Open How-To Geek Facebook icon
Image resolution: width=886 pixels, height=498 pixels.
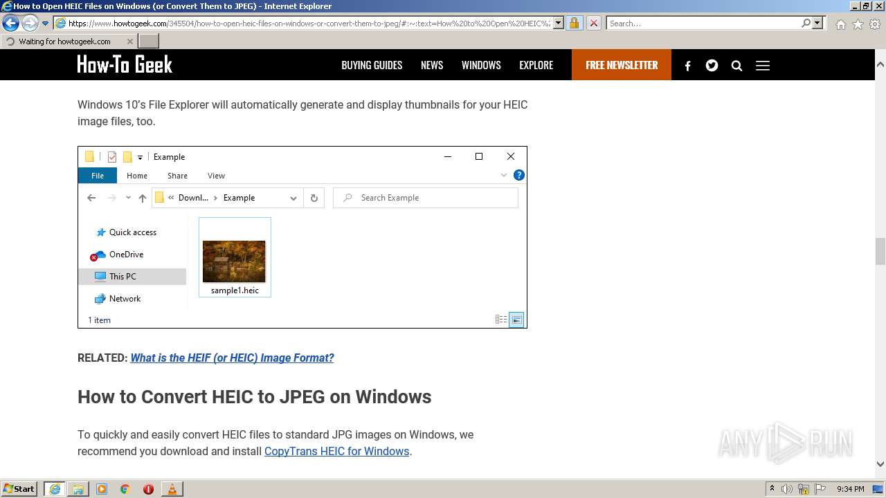[x=687, y=66]
